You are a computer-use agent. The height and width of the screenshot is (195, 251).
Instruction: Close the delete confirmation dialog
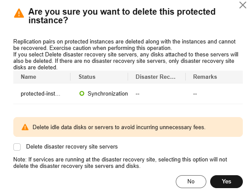coord(243,5)
